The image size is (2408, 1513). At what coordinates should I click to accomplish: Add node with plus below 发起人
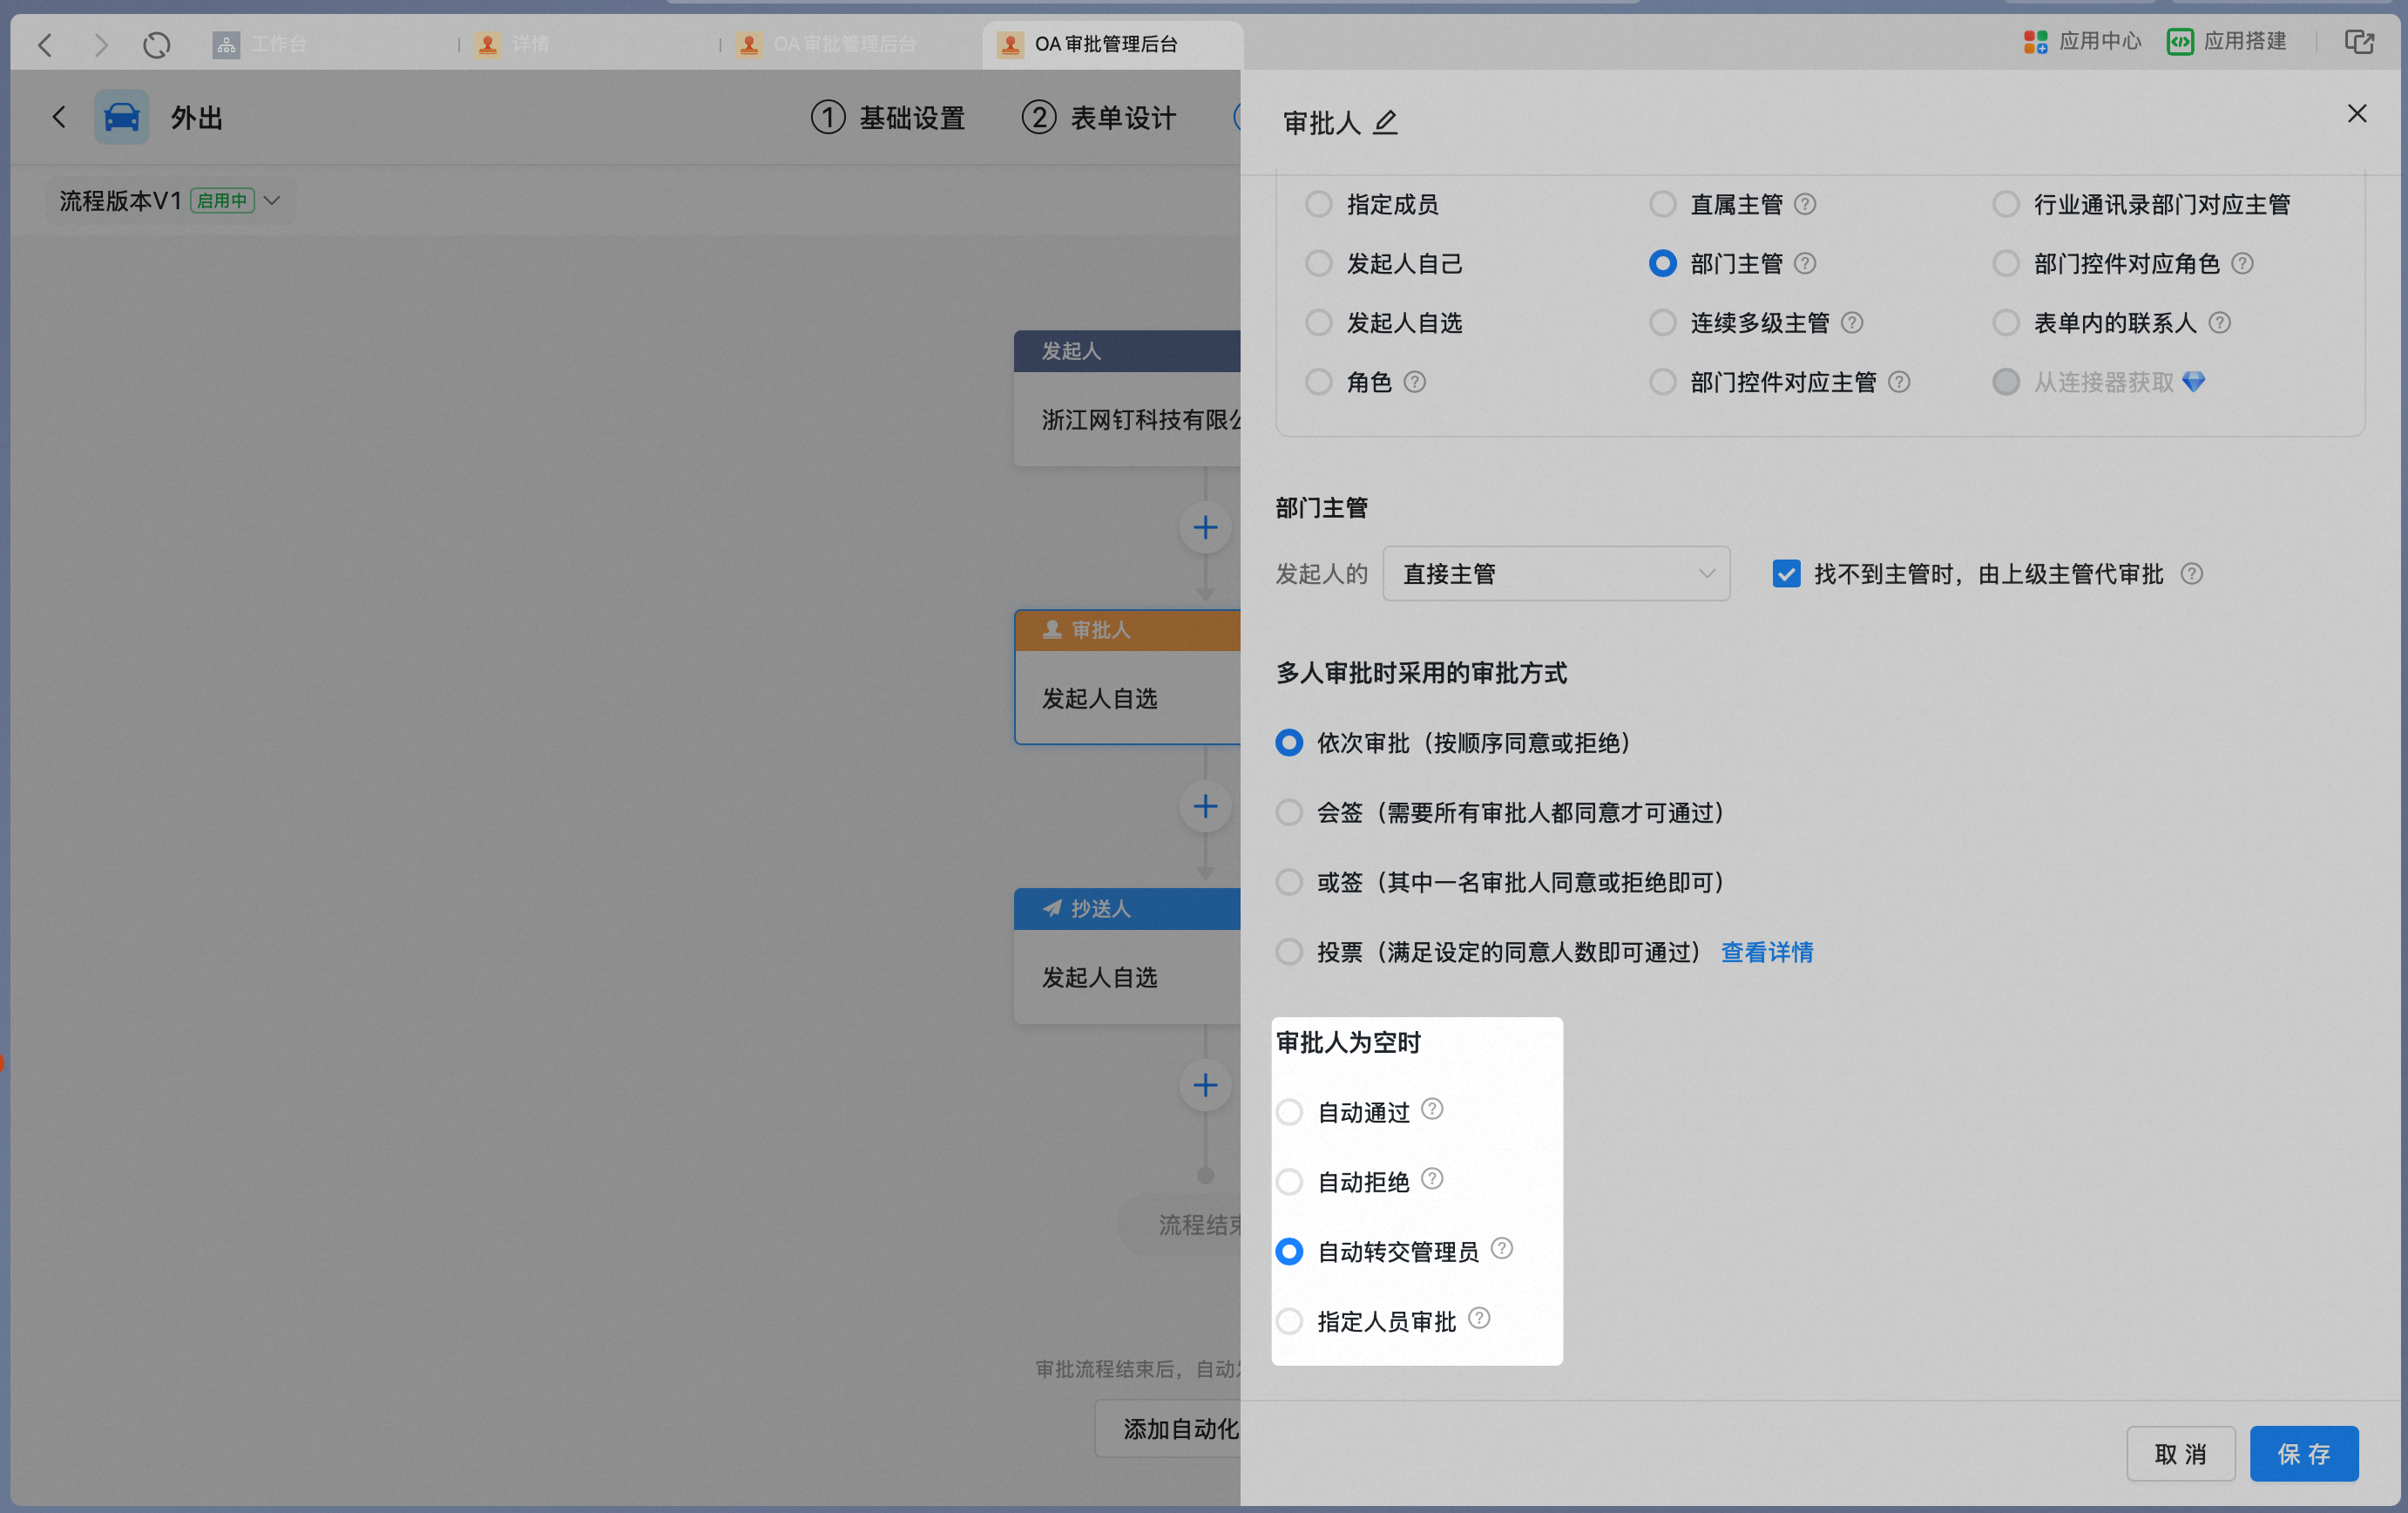[x=1206, y=527]
